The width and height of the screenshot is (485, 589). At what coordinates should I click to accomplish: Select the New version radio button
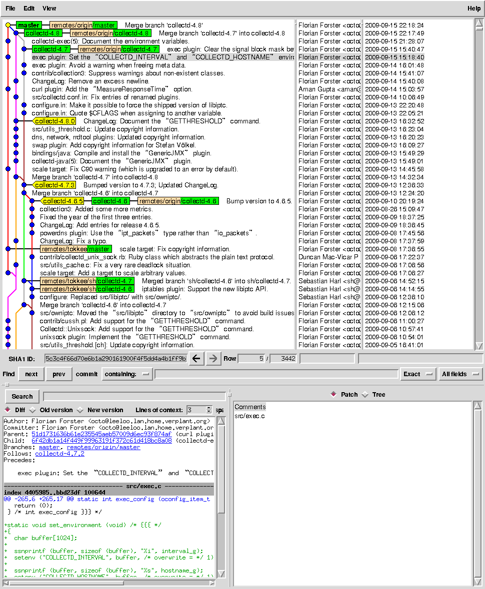click(x=80, y=410)
